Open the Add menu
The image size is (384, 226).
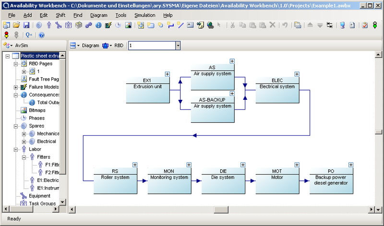[x=27, y=15]
